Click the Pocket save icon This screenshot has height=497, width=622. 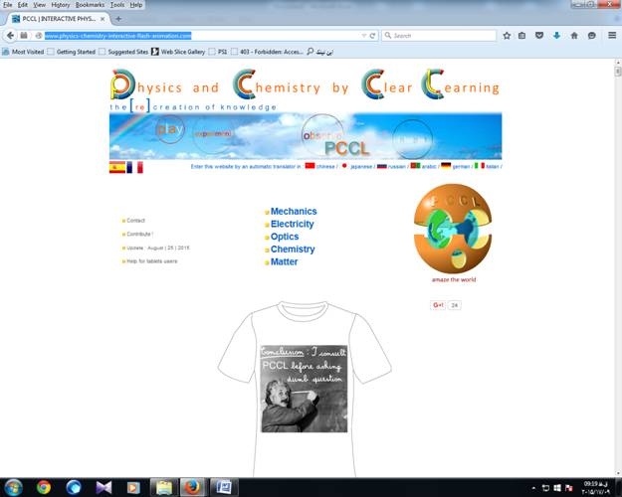pyautogui.click(x=539, y=36)
